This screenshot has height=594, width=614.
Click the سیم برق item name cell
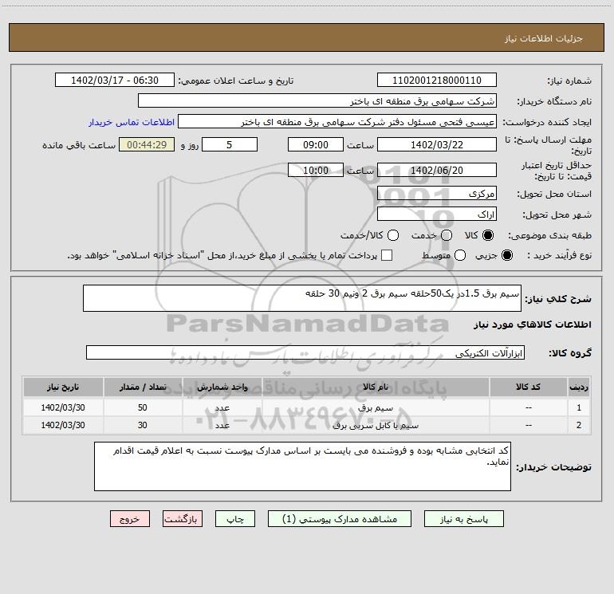(376, 407)
